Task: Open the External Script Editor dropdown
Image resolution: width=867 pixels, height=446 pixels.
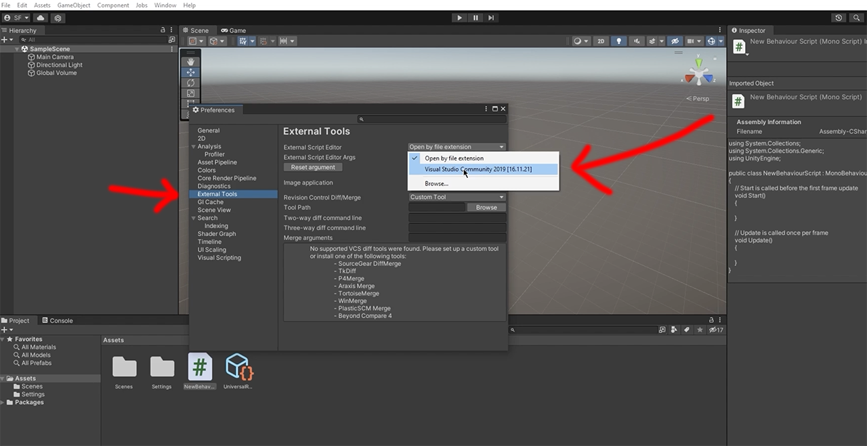Action: [x=457, y=147]
